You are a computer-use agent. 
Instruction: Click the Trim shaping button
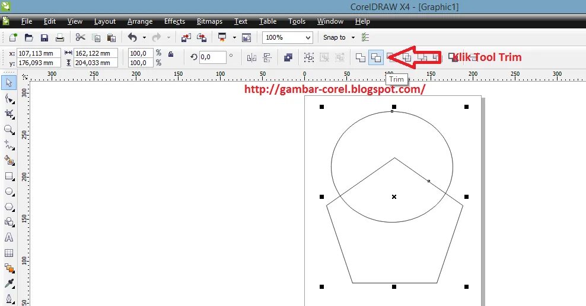(x=375, y=57)
